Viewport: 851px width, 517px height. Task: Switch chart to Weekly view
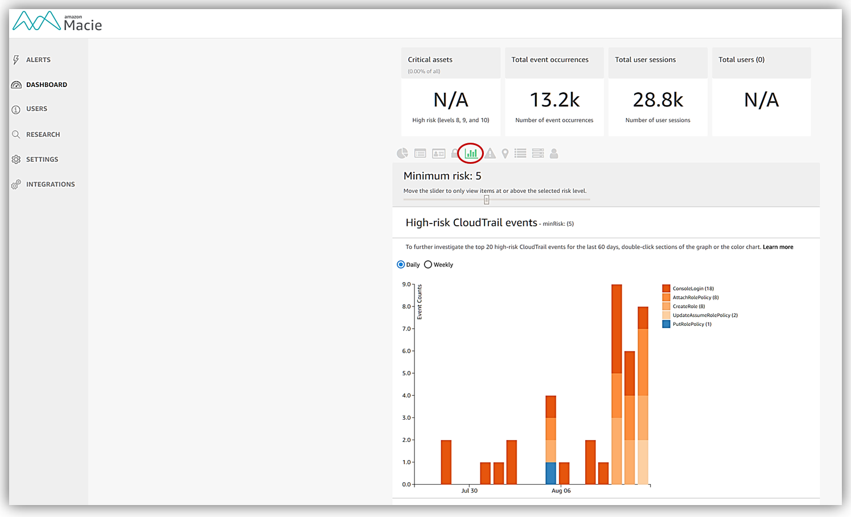tap(428, 264)
